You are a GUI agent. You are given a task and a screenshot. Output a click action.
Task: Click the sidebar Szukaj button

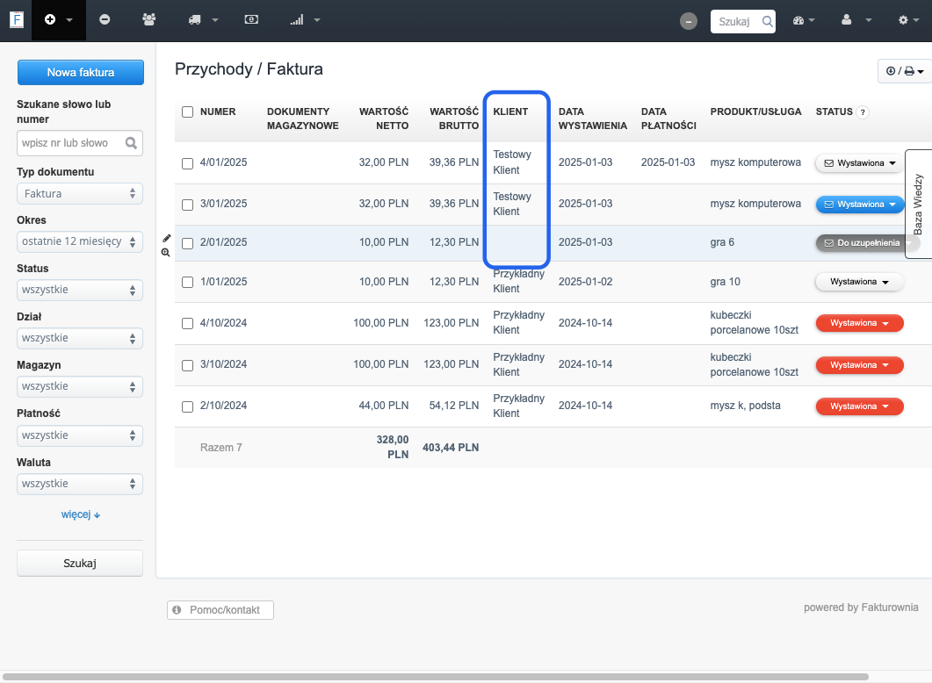(x=80, y=563)
